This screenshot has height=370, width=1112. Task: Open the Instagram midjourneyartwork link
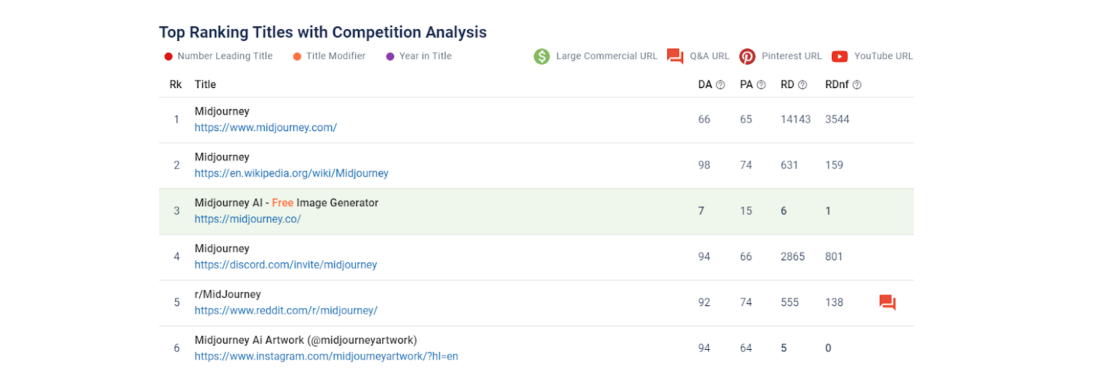click(326, 357)
